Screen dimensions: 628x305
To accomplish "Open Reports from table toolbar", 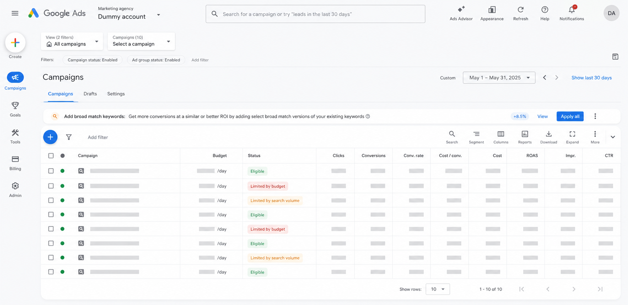I will pyautogui.click(x=525, y=137).
